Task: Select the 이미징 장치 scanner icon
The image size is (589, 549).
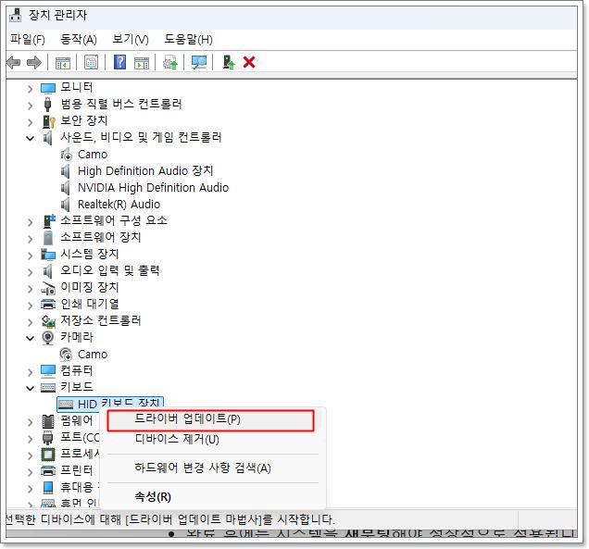Action: pos(48,288)
